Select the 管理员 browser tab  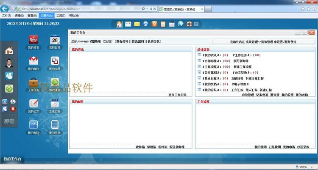point(181,9)
